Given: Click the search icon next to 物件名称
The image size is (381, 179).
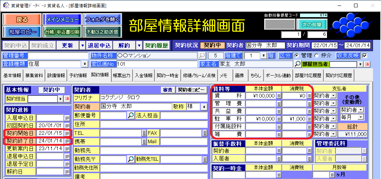Looking at the screenshot, I should point(202,56).
